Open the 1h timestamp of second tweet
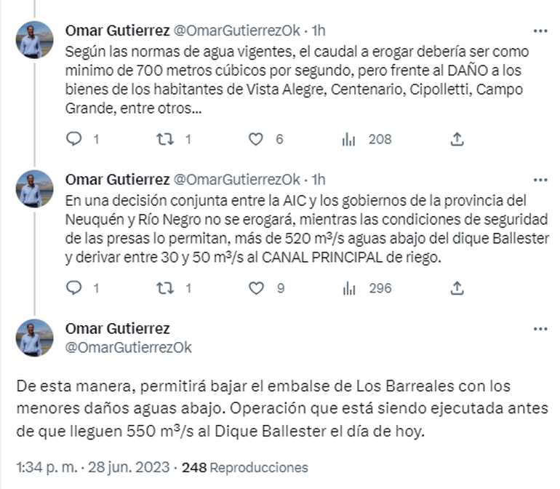The image size is (560, 489). click(x=319, y=180)
